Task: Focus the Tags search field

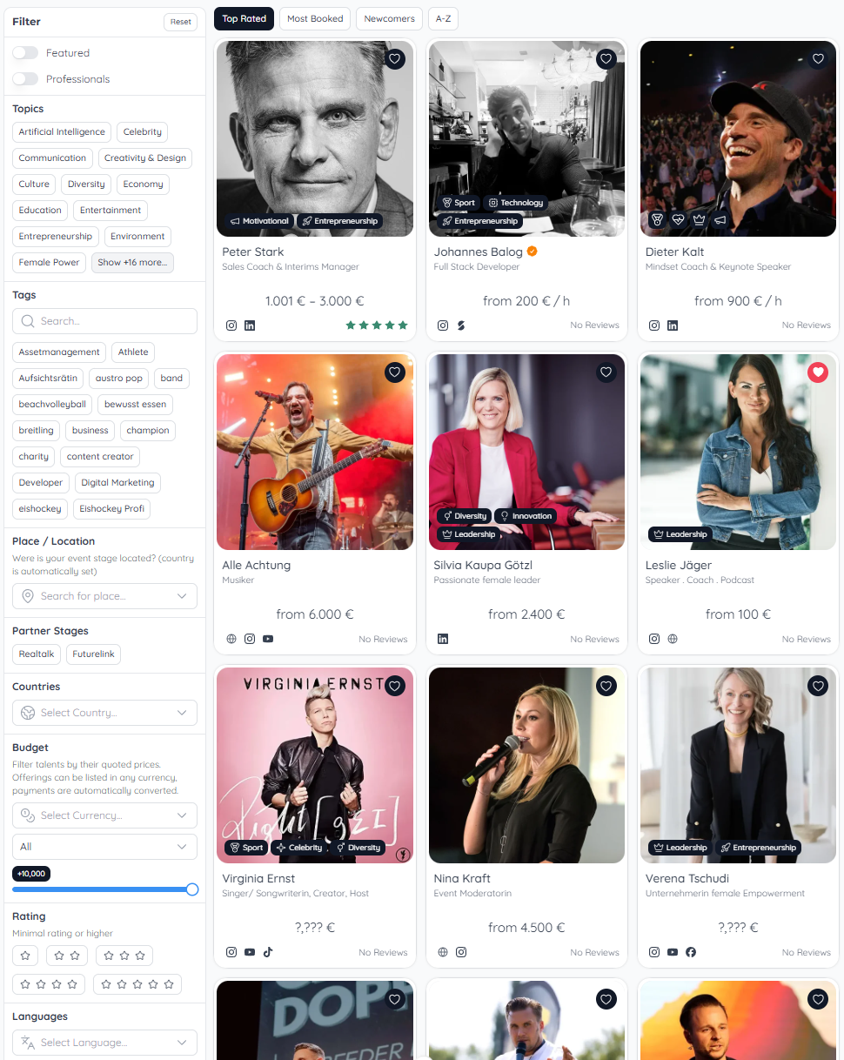Action: [x=113, y=321]
